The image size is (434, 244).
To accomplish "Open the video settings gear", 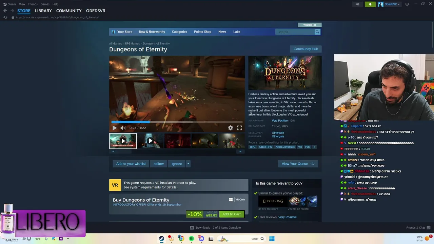I will coord(231,128).
